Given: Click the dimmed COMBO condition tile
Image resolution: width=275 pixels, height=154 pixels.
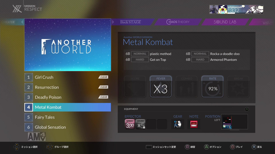Looking at the screenshot, I should tap(186, 86).
